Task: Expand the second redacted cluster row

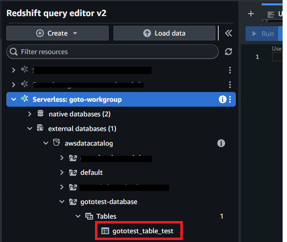Action: coord(13,85)
